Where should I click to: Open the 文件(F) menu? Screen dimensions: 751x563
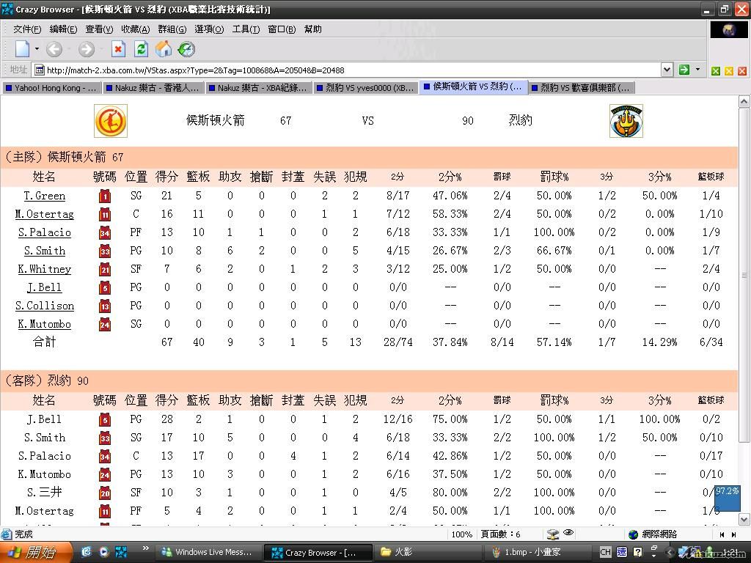click(27, 29)
